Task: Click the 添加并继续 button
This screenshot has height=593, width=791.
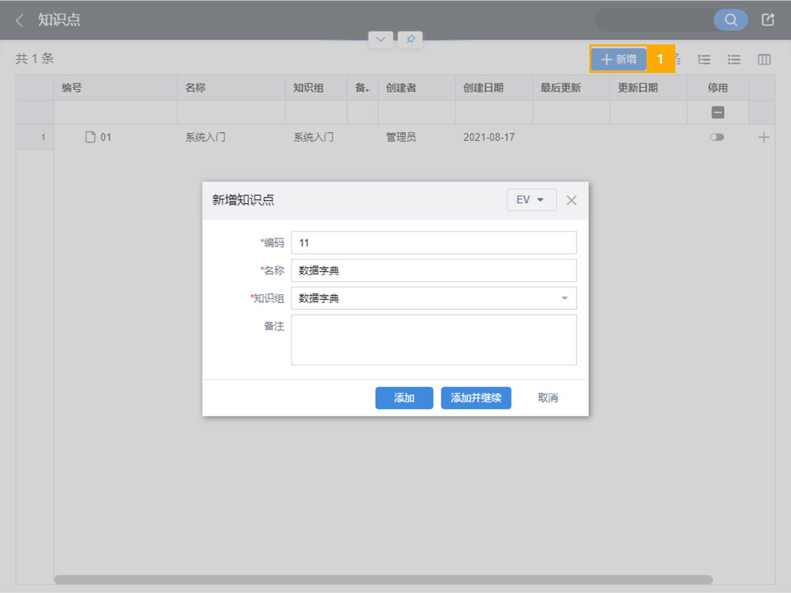Action: click(x=476, y=398)
